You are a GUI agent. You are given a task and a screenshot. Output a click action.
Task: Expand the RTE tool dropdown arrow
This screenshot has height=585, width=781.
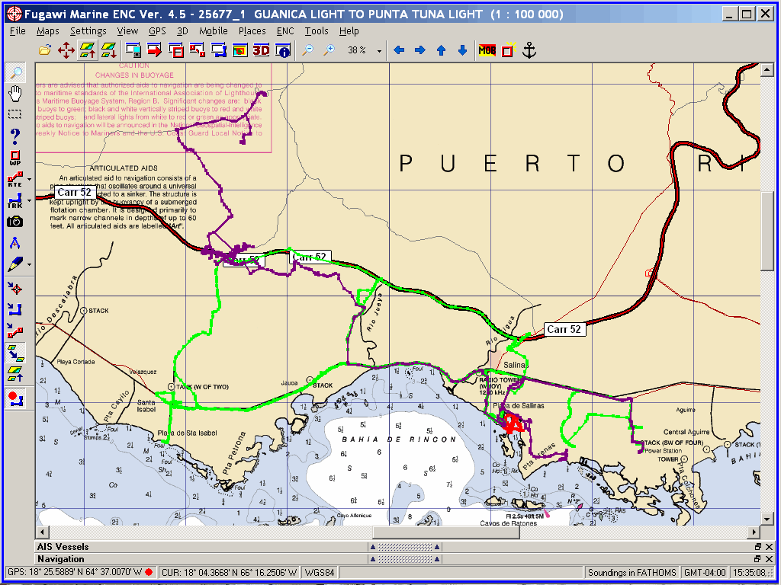pos(30,179)
